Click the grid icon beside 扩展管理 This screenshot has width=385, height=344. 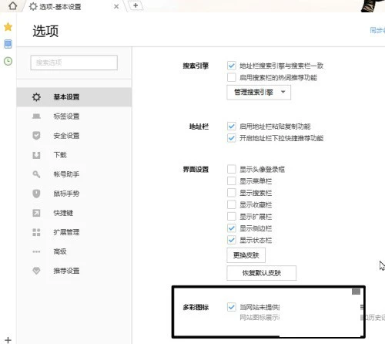(x=36, y=232)
